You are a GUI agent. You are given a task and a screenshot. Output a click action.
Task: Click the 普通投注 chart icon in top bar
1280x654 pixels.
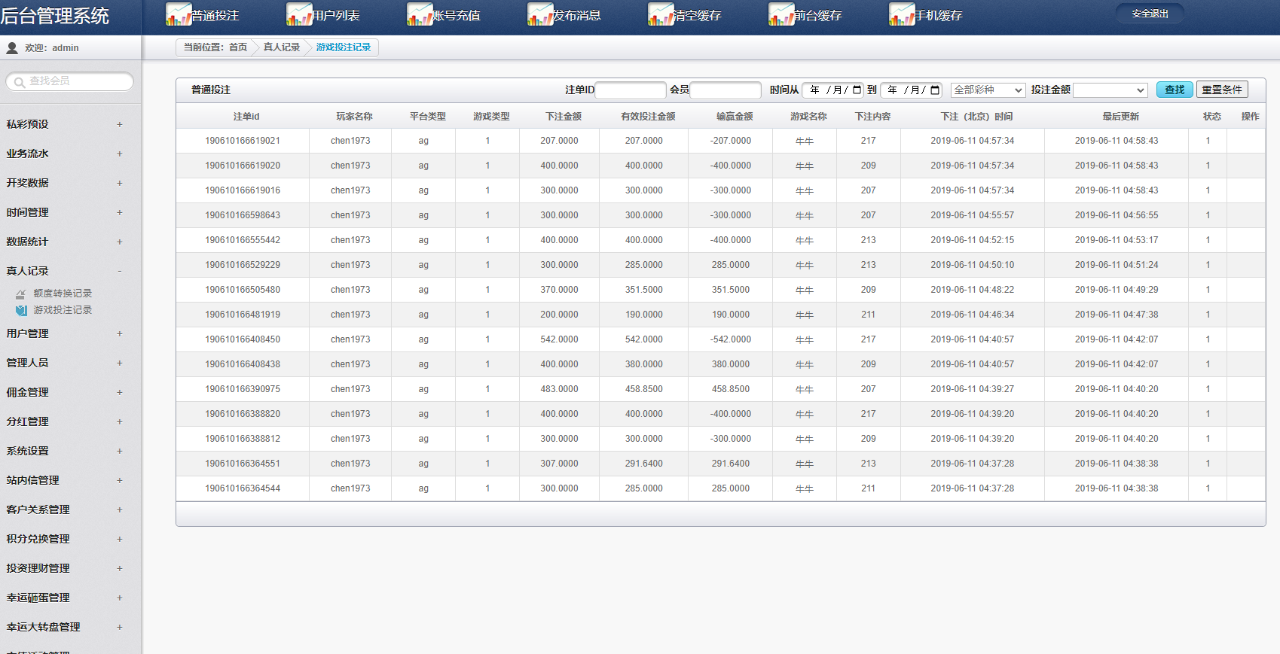click(179, 14)
